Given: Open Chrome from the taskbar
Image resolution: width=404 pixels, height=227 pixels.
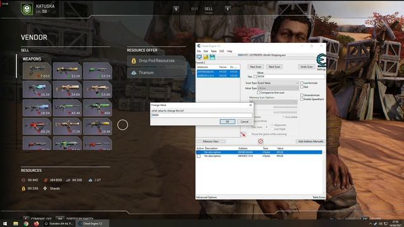Looking at the screenshot, I should point(26,224).
